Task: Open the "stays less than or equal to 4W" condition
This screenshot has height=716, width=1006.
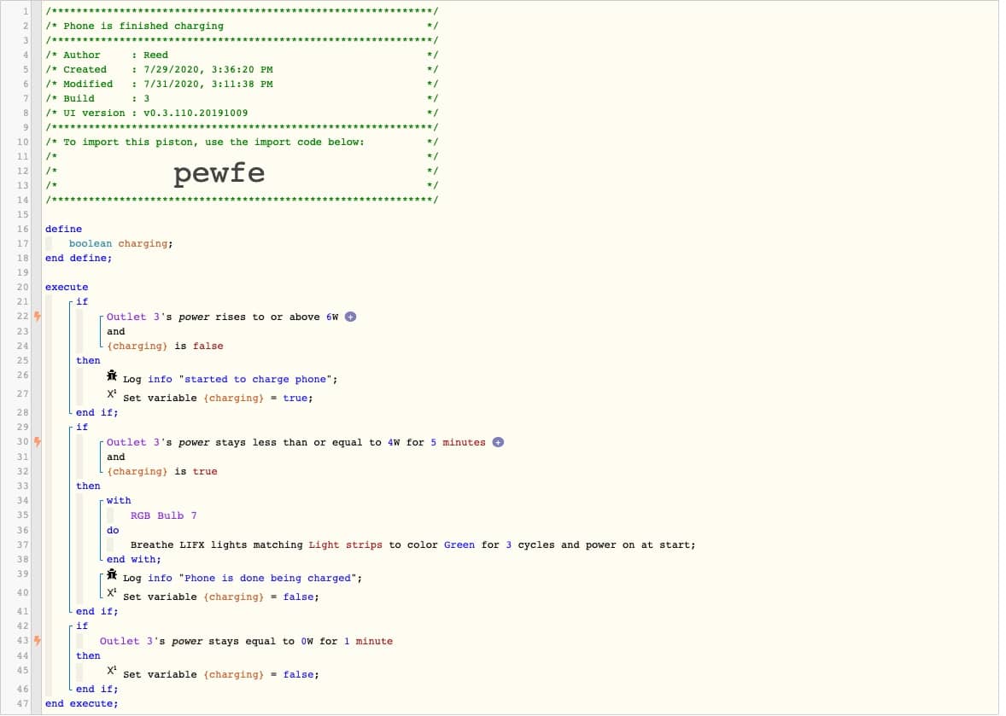Action: point(295,442)
